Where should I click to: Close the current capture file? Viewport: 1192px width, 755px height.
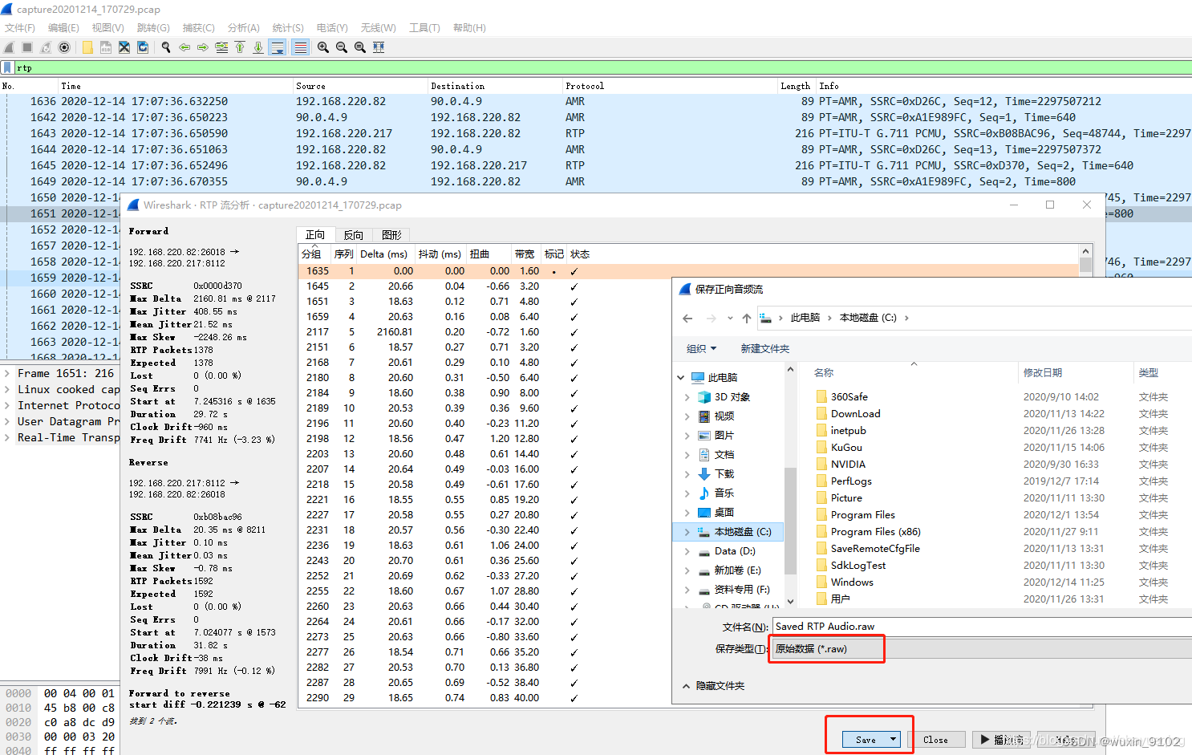pyautogui.click(x=124, y=47)
